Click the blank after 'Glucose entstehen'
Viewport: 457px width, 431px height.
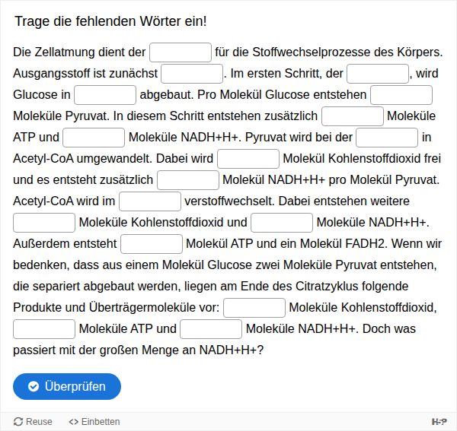click(401, 95)
